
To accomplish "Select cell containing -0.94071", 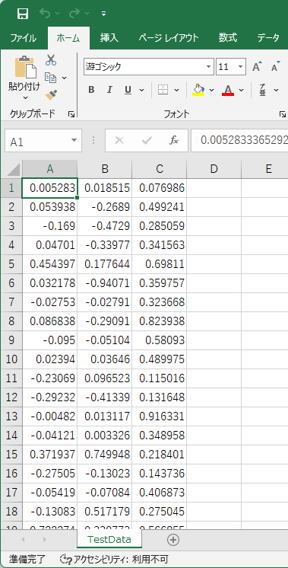I will tap(105, 283).
